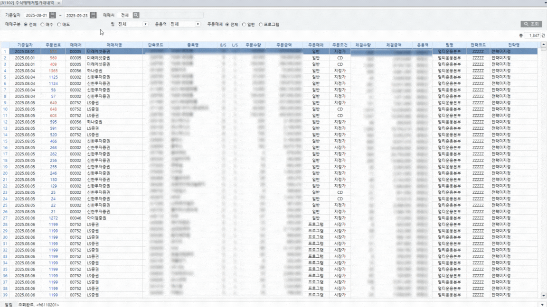Click the scrollbar up arrow of the grid

pyautogui.click(x=543, y=45)
